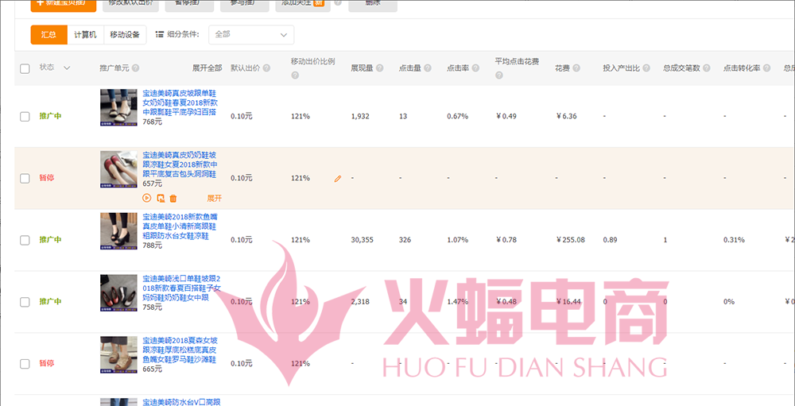Tick checkbox for paused 657元 item row
Viewport: 795px width, 406px height.
[x=25, y=179]
